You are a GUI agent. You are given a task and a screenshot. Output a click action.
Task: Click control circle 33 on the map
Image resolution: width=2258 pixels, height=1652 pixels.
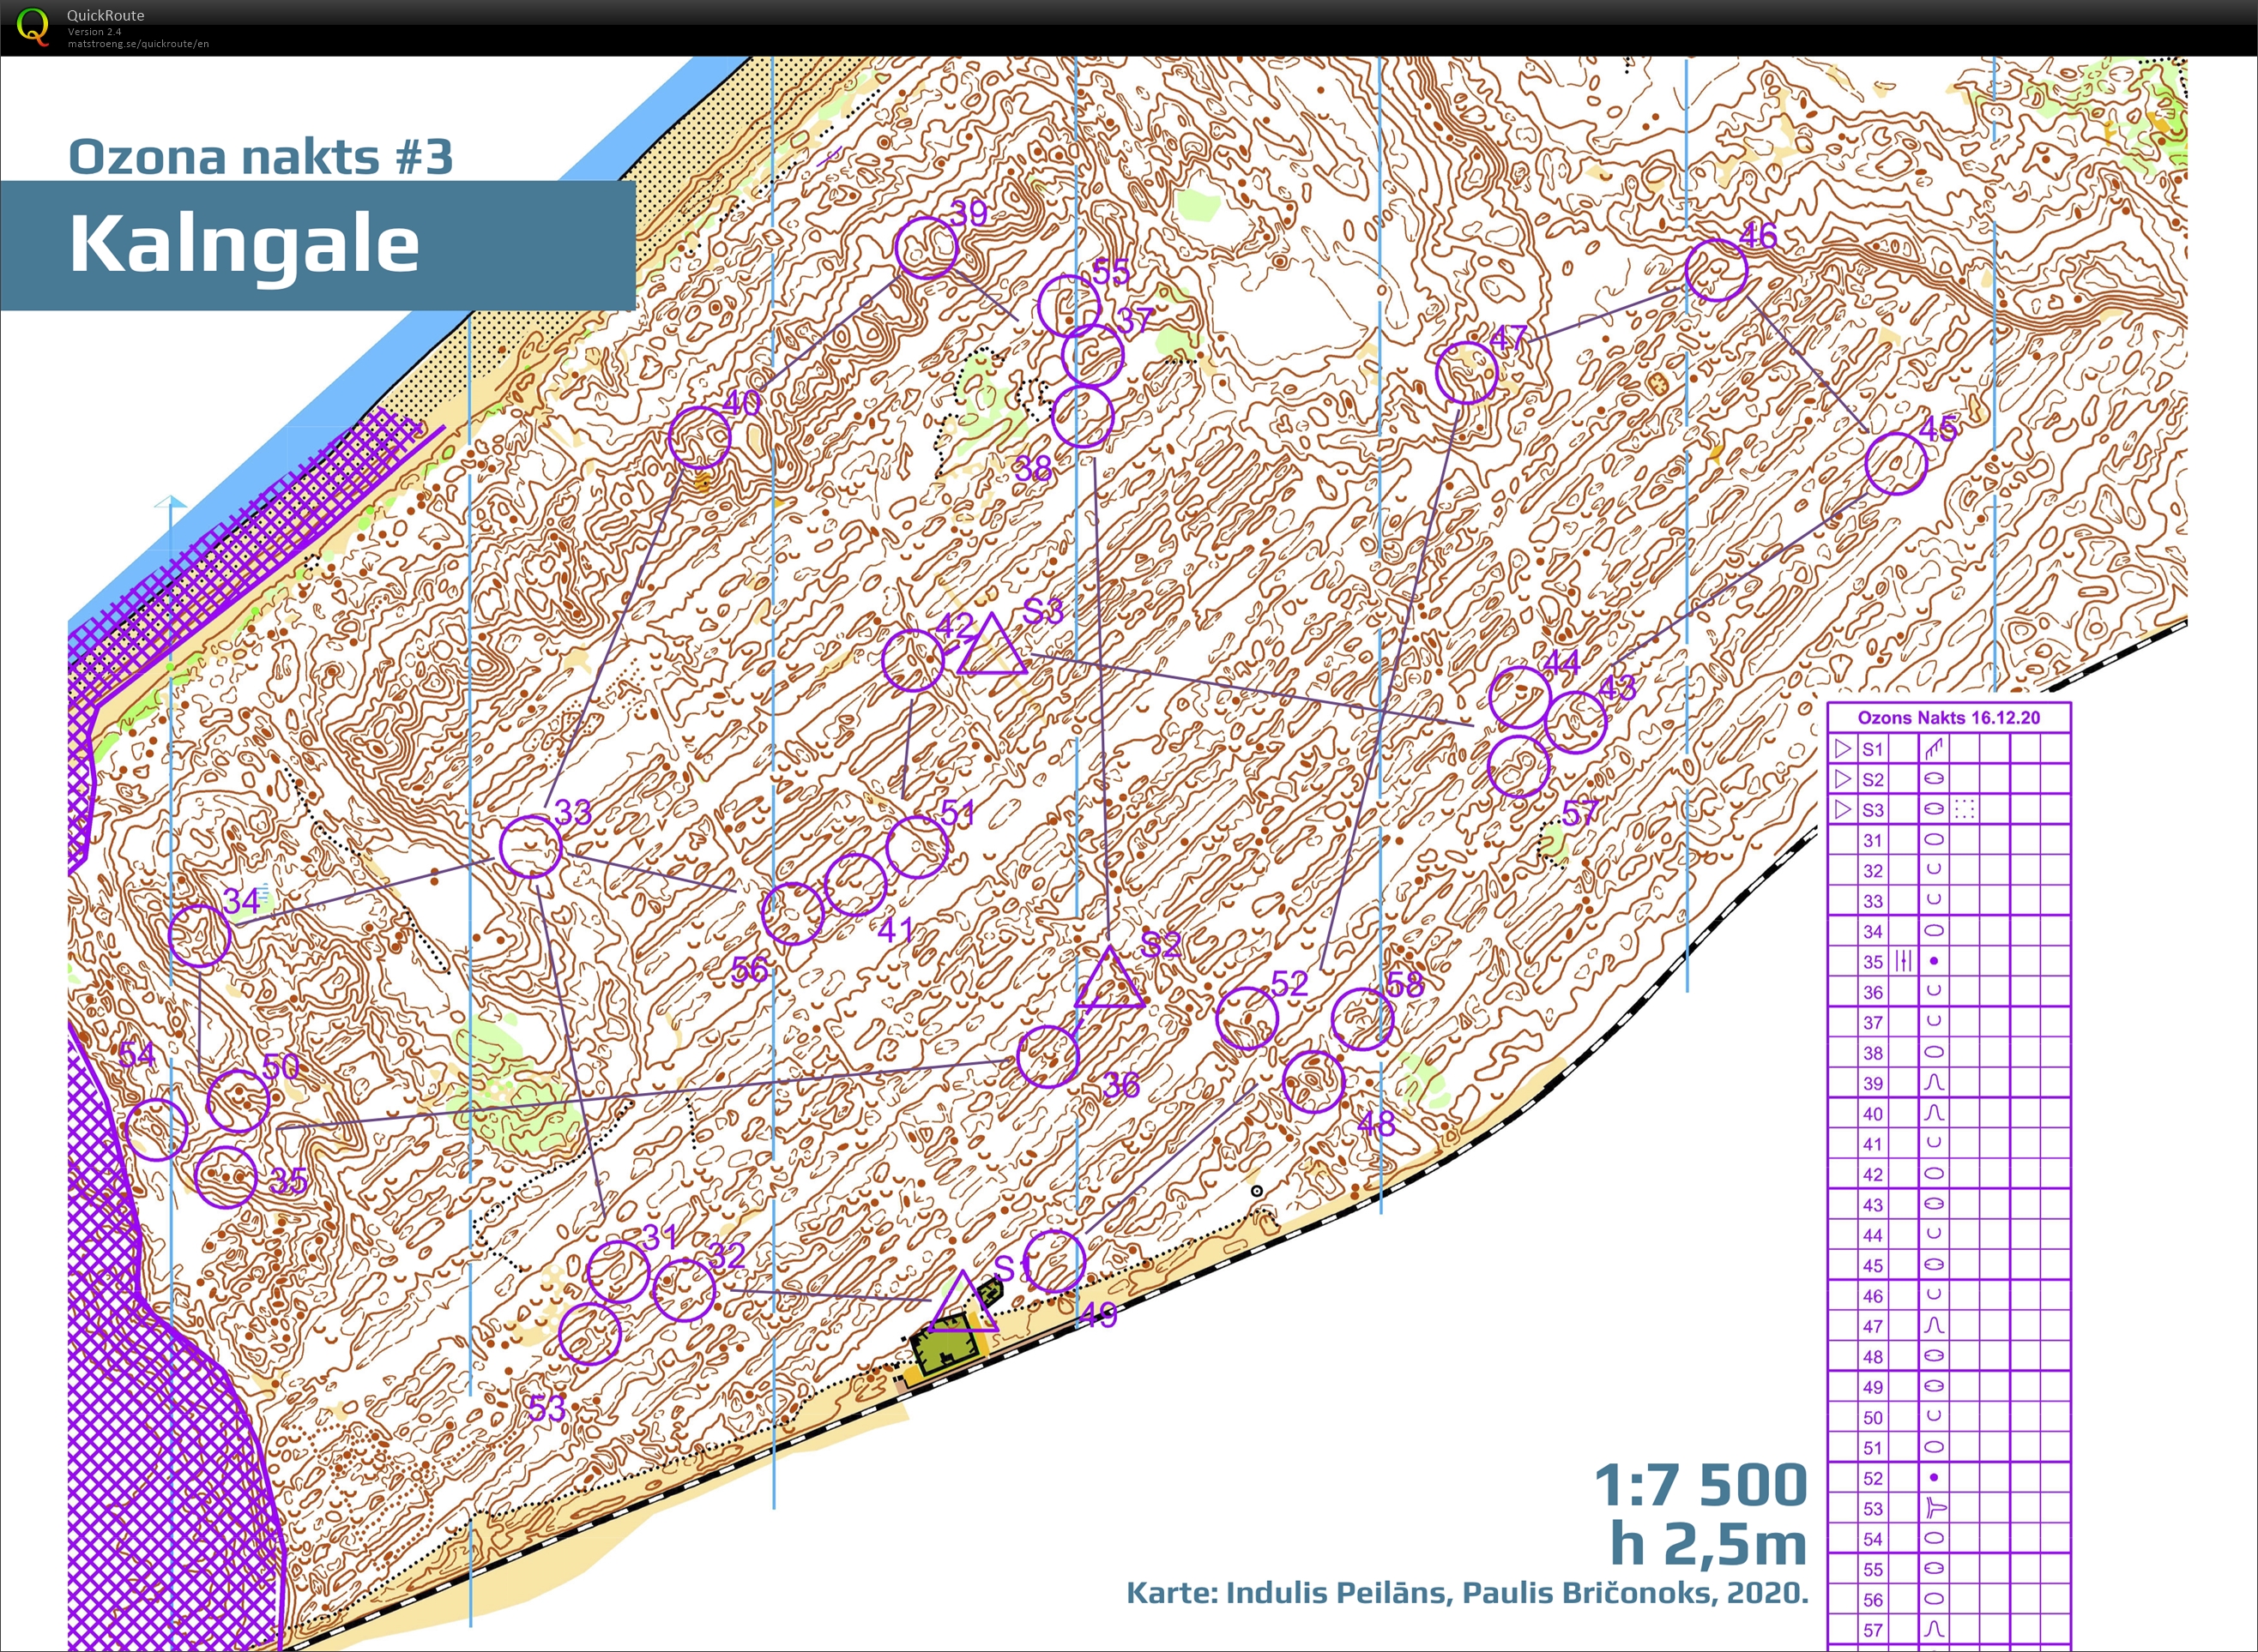(x=530, y=846)
